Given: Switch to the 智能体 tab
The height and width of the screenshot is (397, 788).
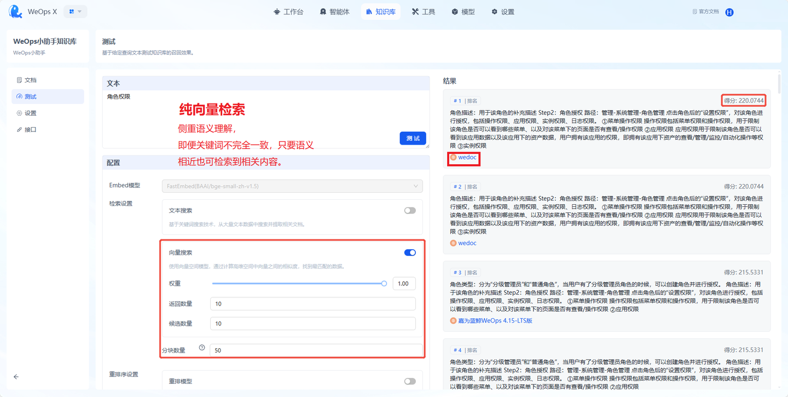Looking at the screenshot, I should point(335,11).
